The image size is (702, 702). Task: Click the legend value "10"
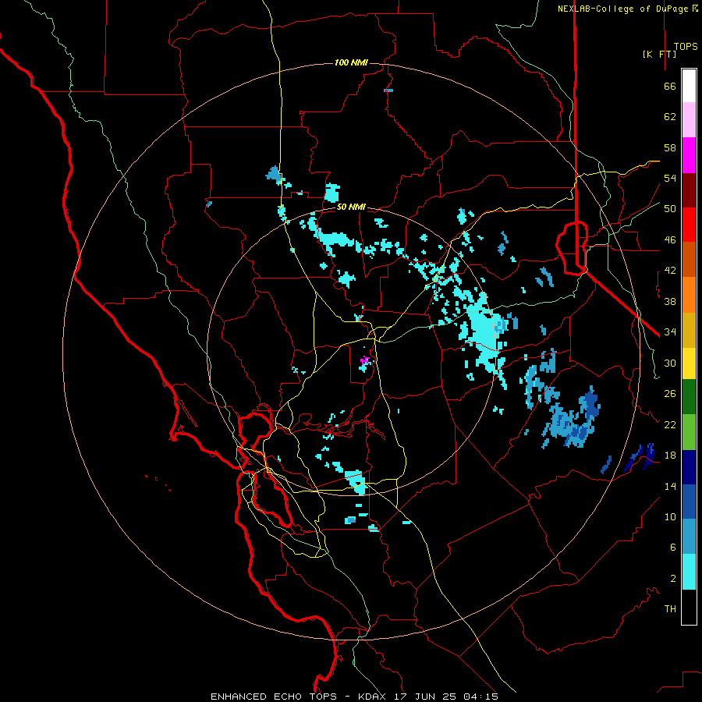670,516
